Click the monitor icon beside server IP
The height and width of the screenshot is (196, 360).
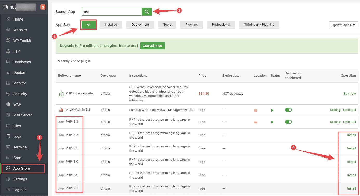tap(5, 7)
